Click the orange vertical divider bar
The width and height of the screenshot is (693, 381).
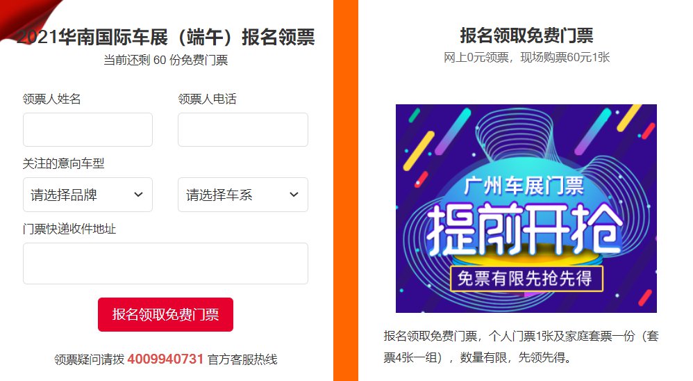tap(346, 190)
